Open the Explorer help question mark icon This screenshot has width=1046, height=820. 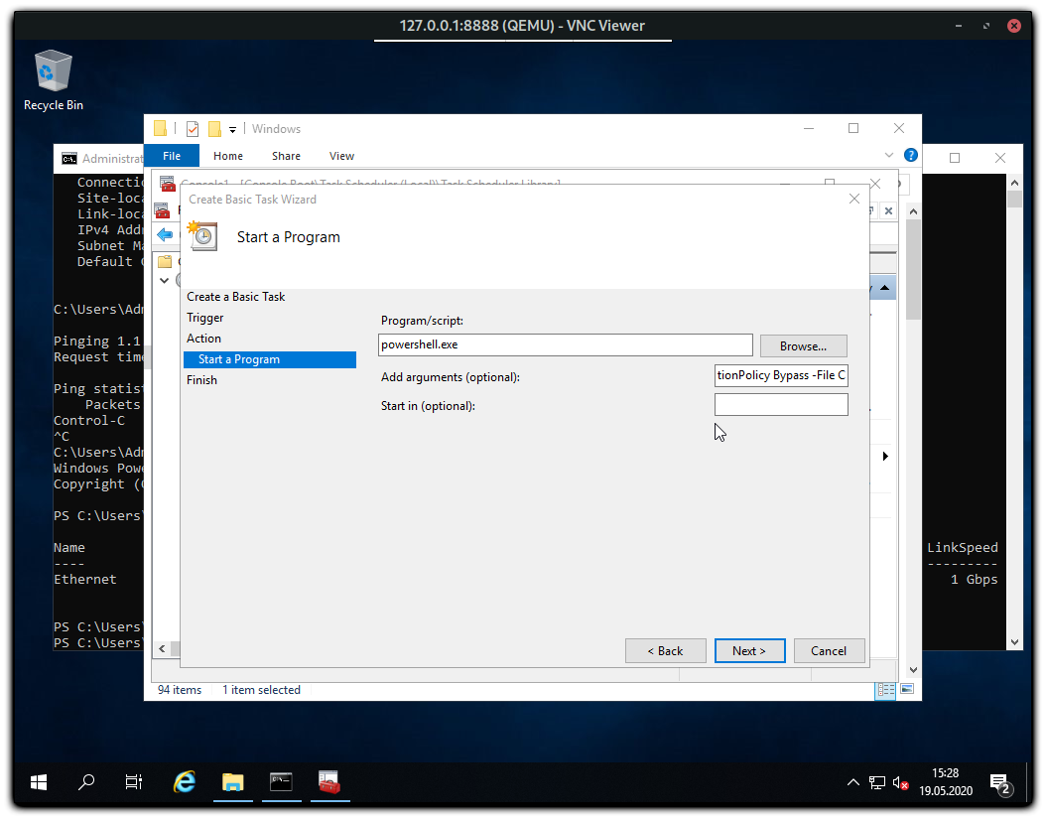pos(910,155)
